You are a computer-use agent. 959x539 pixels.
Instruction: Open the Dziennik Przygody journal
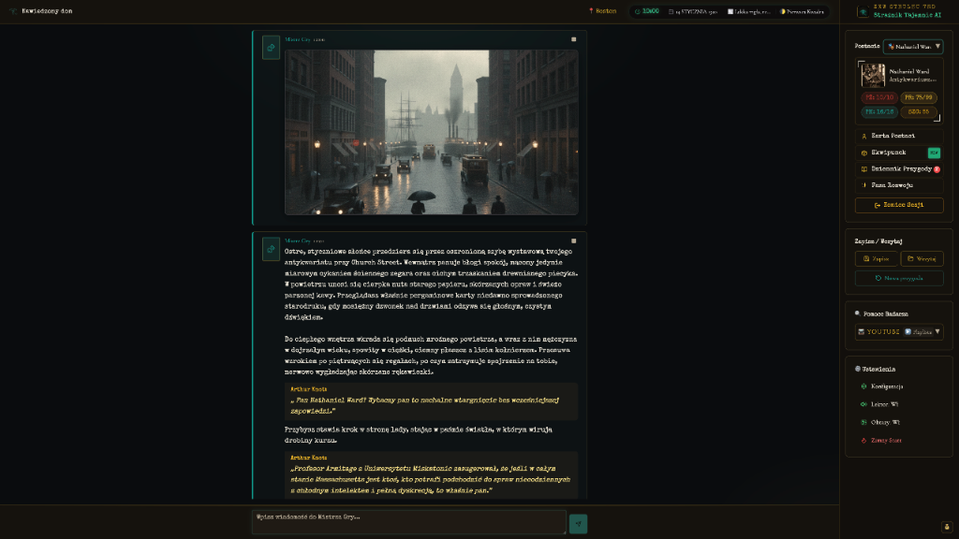pos(899,169)
